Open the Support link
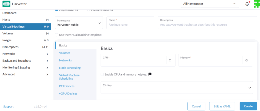260x111 pixels. click(x=8, y=107)
